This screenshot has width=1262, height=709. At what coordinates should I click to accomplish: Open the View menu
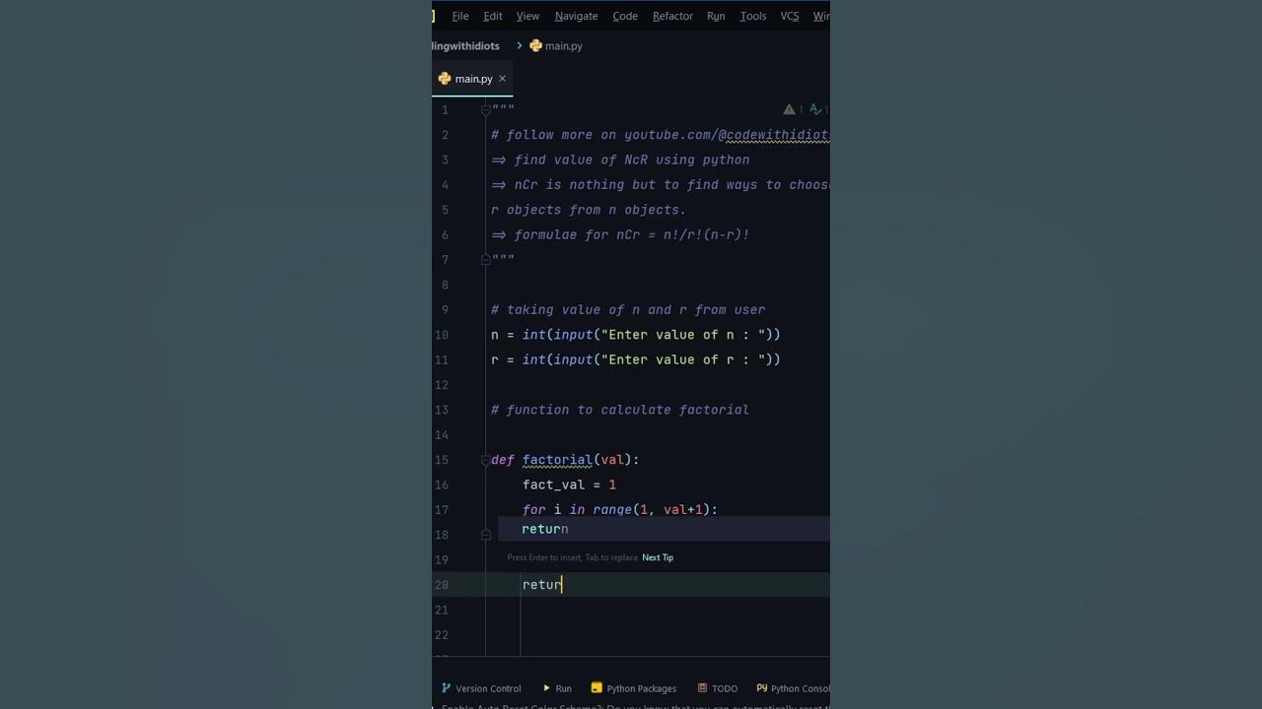(x=527, y=16)
